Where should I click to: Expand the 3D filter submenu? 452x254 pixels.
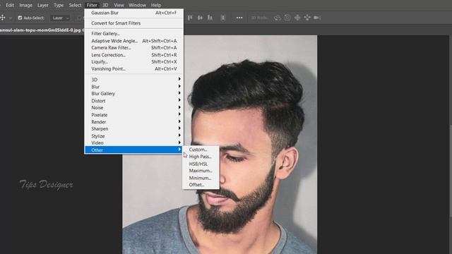click(x=133, y=80)
